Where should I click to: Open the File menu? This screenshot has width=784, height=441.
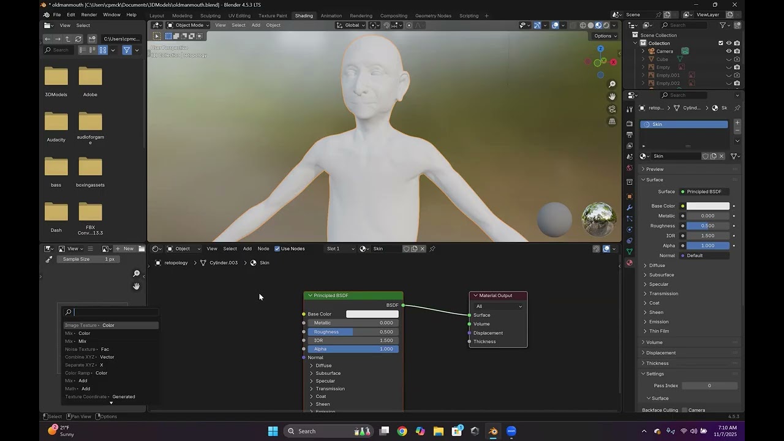tap(57, 15)
